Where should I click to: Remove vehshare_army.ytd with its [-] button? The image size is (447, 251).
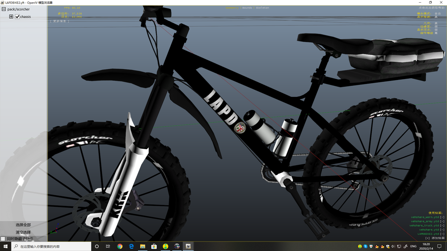click(x=442, y=222)
